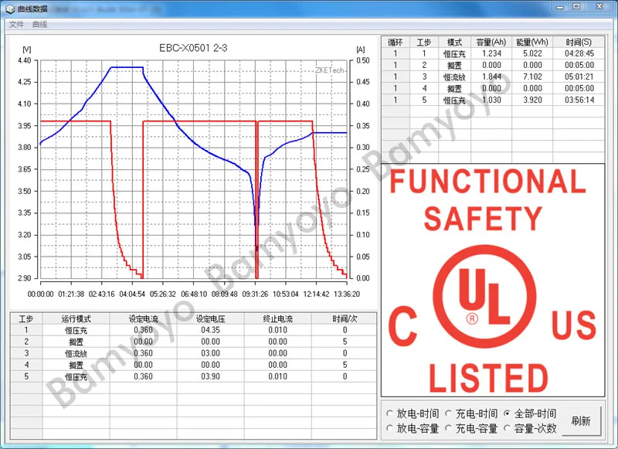618x449 pixels.
Task: Minimize the 曲线数据 window
Action: point(559,7)
